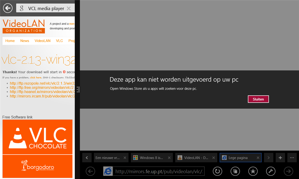
Task: Open the ftp.free.org mirror link
Action: [42, 87]
